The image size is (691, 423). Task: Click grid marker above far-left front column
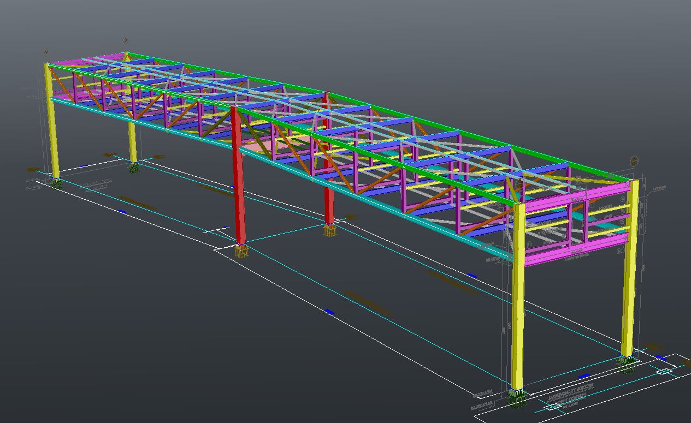click(x=46, y=51)
